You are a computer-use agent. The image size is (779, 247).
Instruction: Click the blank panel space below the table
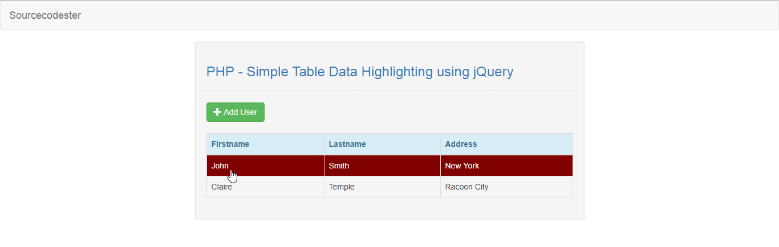click(x=389, y=208)
